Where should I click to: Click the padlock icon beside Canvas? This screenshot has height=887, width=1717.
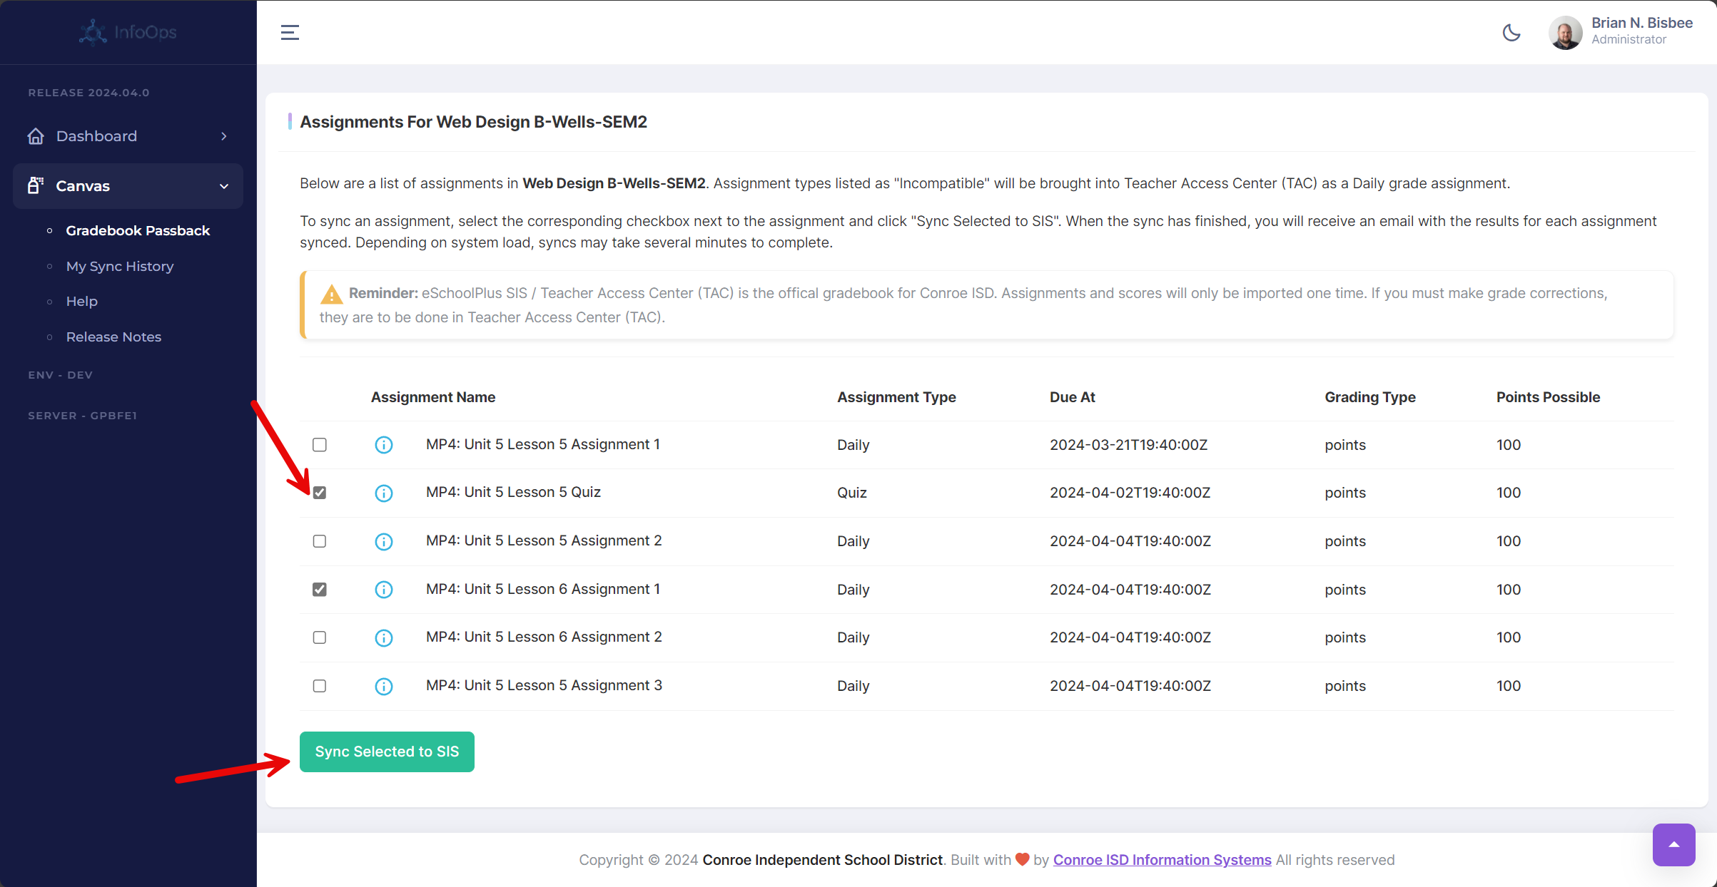(x=36, y=185)
